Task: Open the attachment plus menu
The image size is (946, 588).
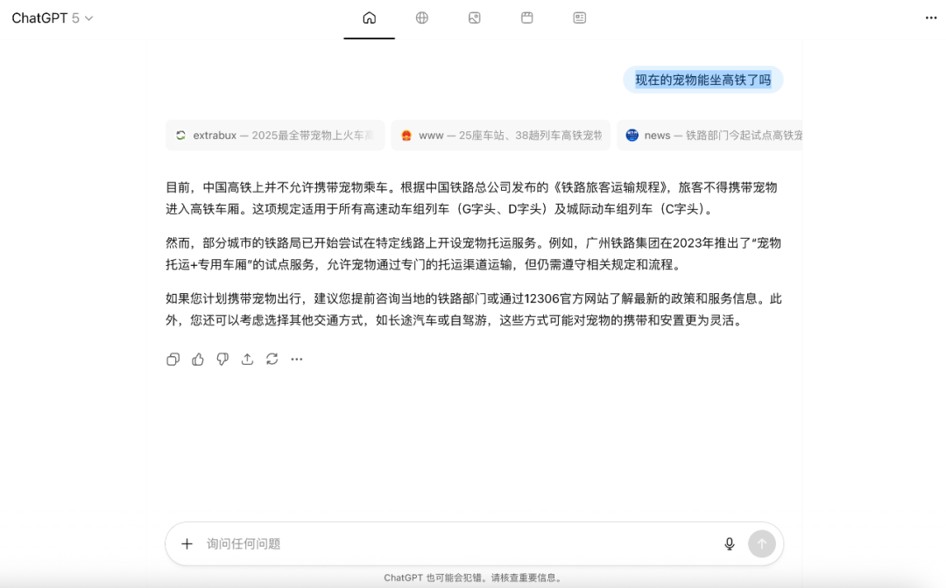Action: pos(187,543)
